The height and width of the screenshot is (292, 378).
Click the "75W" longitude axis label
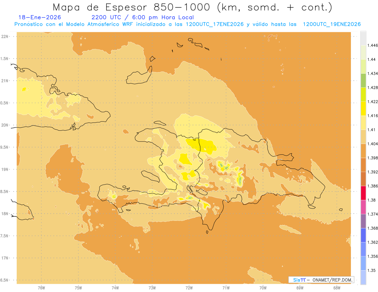[x=78, y=288]
